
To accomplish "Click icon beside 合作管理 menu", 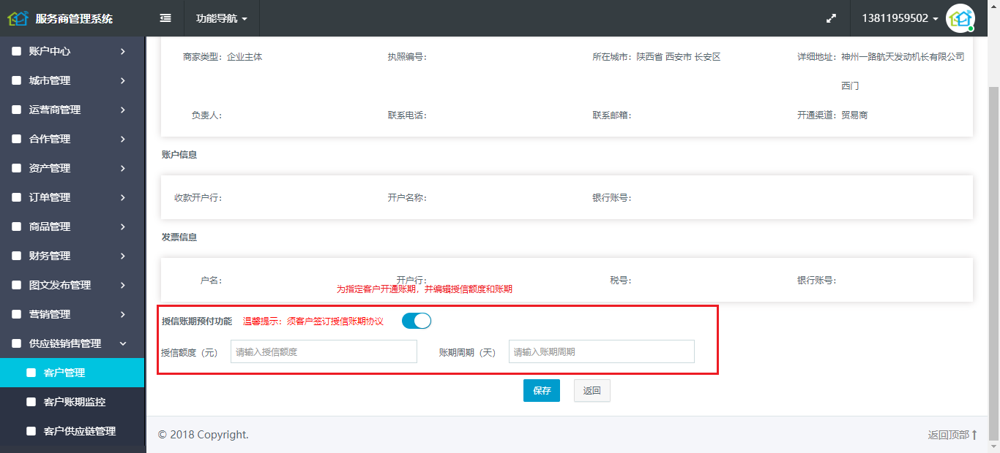I will (x=16, y=139).
